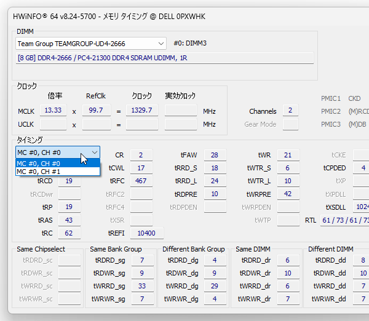Screen dimensions: 369x321
Task: Click the RefClk value 99.7
Action: pyautogui.click(x=97, y=110)
